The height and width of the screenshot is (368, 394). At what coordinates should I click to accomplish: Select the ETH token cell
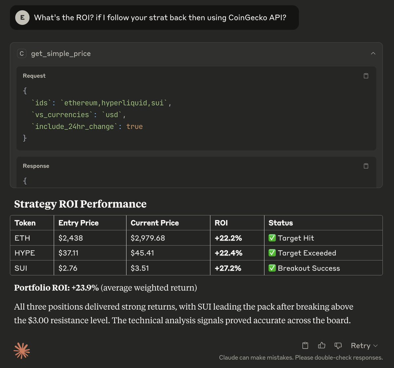click(32, 238)
